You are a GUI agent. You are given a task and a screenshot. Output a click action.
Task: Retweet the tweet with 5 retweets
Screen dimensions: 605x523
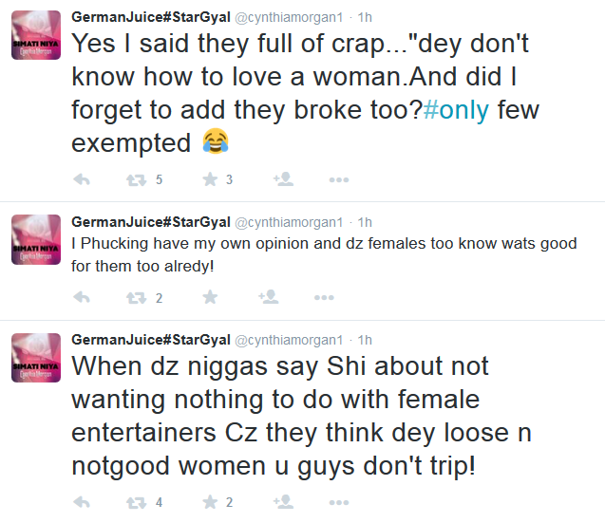[136, 179]
